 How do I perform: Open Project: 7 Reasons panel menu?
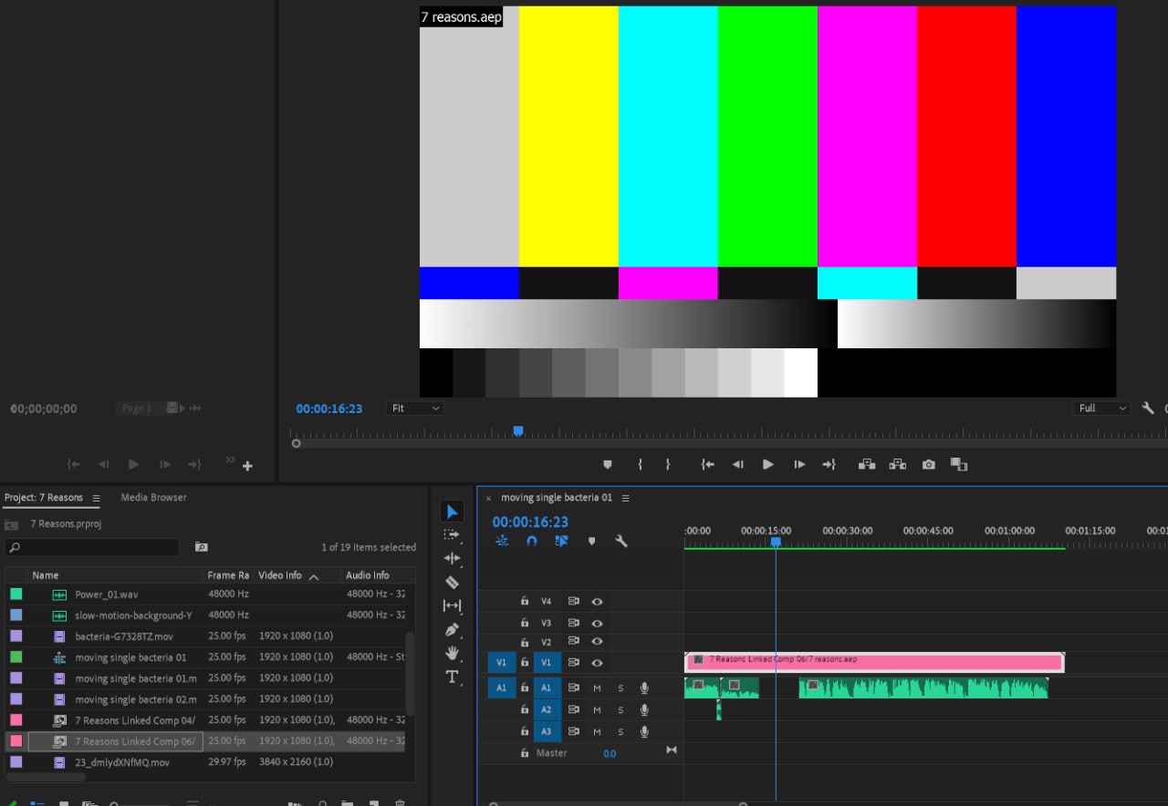(x=96, y=498)
